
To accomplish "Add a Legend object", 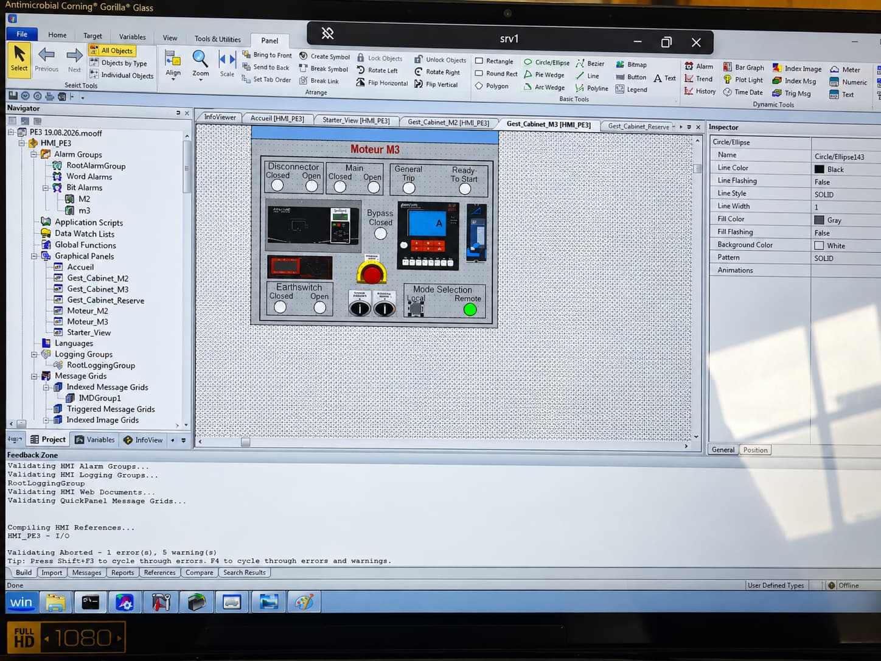I will [632, 89].
